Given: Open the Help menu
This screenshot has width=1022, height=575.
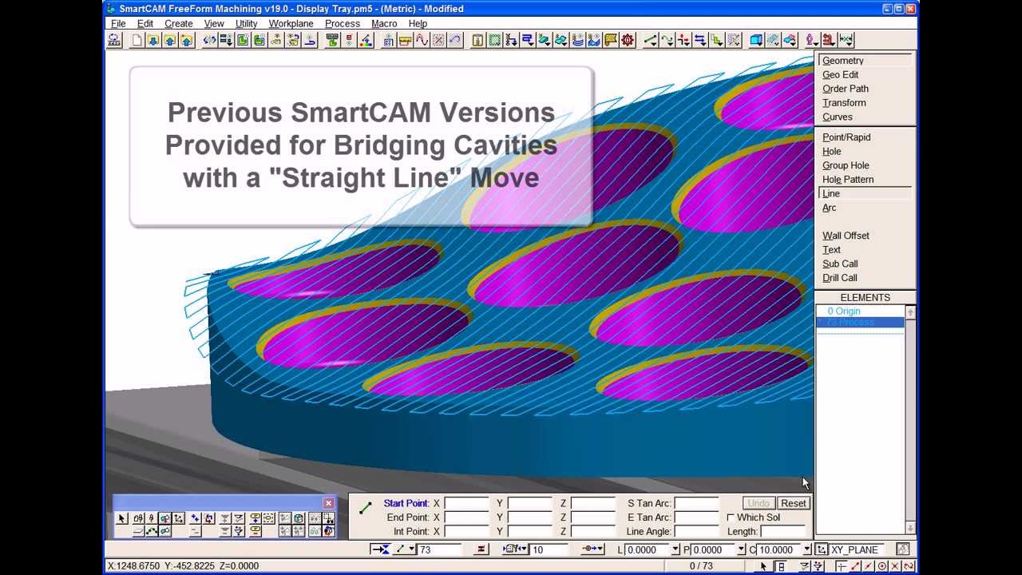Looking at the screenshot, I should tap(418, 24).
